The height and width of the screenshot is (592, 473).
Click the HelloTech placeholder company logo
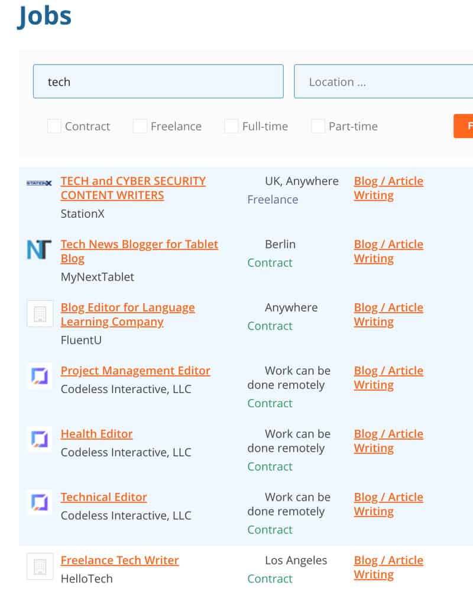point(40,566)
